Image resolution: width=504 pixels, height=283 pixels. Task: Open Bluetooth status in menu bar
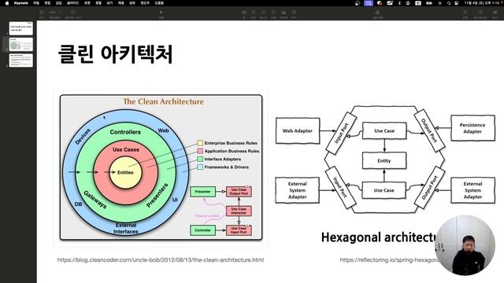pos(399,3)
